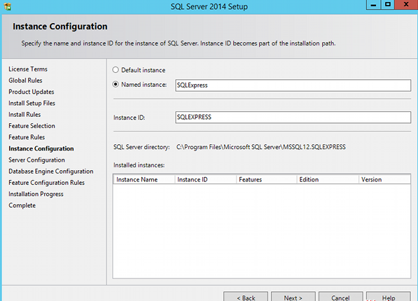This screenshot has width=418, height=301.
Task: Click the Instance ID text field
Action: coord(293,118)
